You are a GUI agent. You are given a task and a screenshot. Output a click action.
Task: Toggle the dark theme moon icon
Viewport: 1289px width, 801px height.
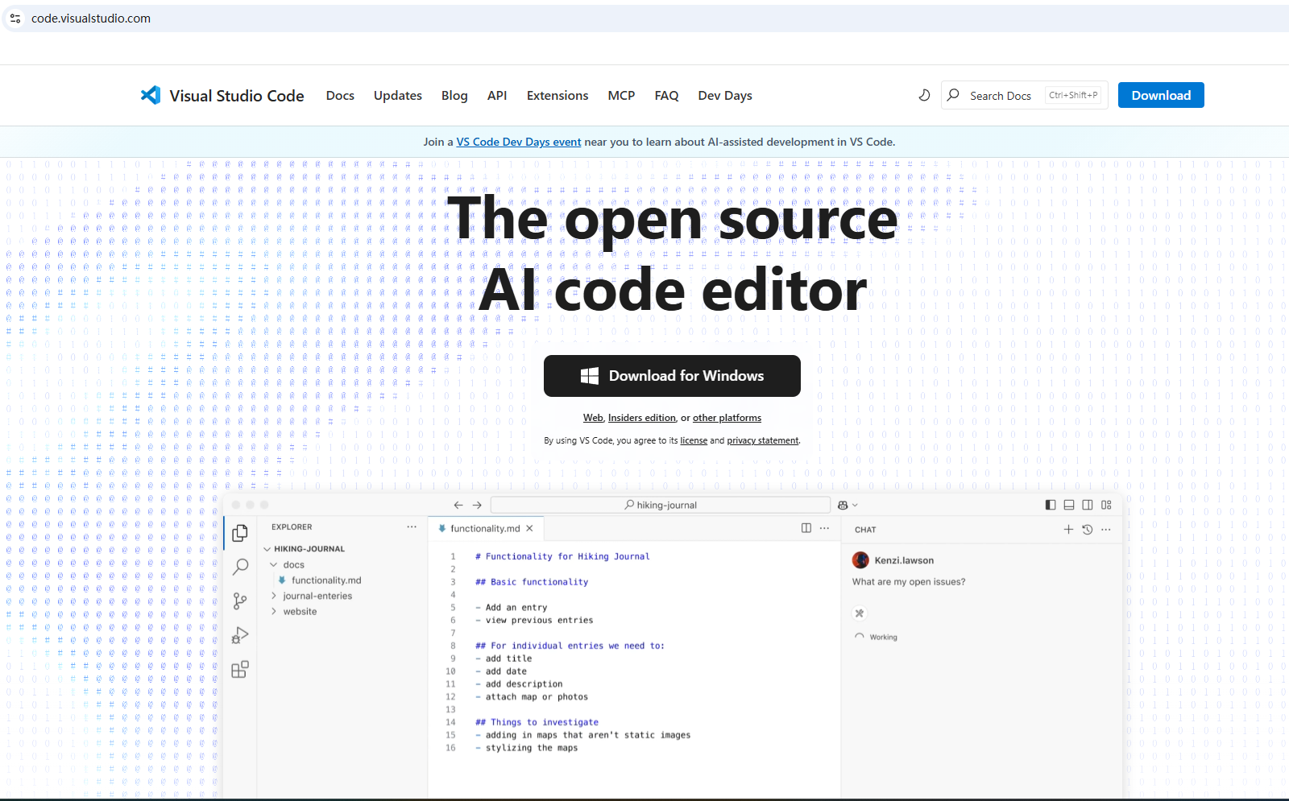(x=924, y=95)
